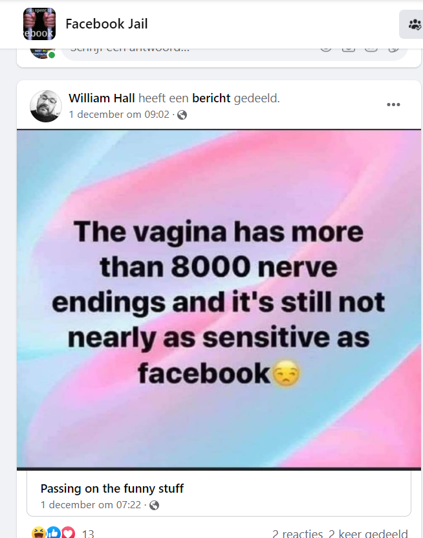The image size is (423, 538).
Task: Open the vagina nerve endings meme image
Action: [219, 298]
